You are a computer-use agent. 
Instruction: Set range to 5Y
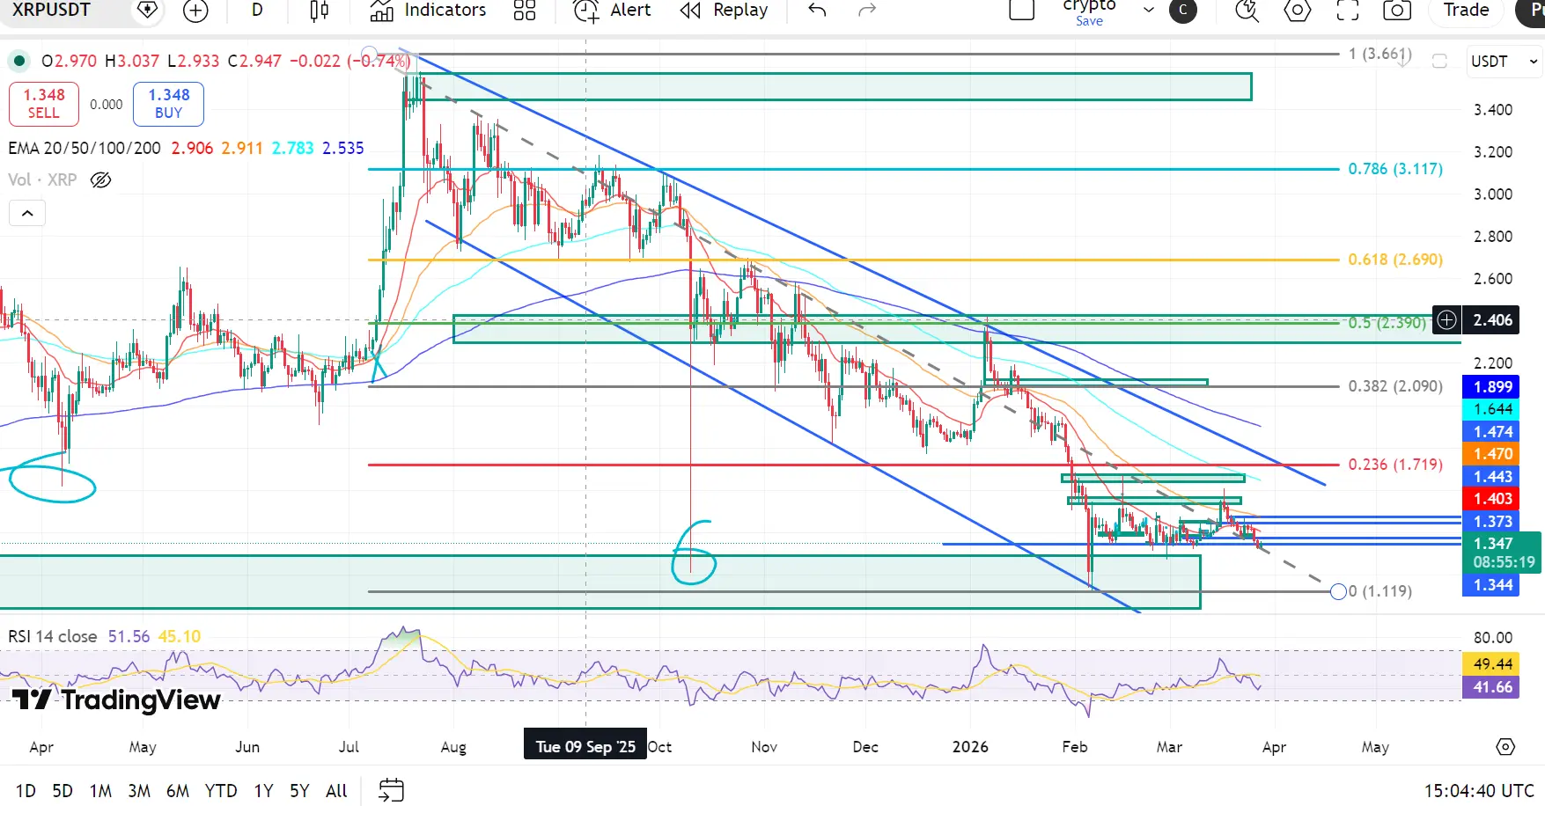(x=299, y=791)
